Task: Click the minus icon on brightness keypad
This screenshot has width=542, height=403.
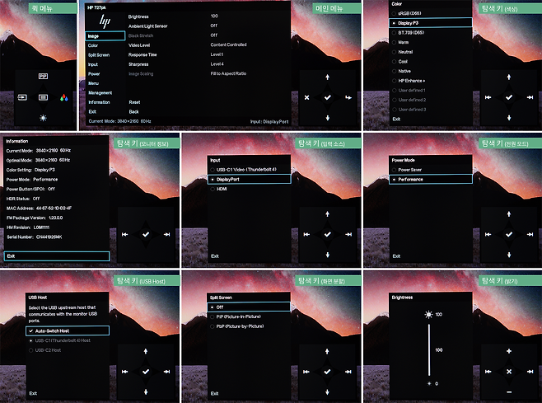Action: coord(508,391)
